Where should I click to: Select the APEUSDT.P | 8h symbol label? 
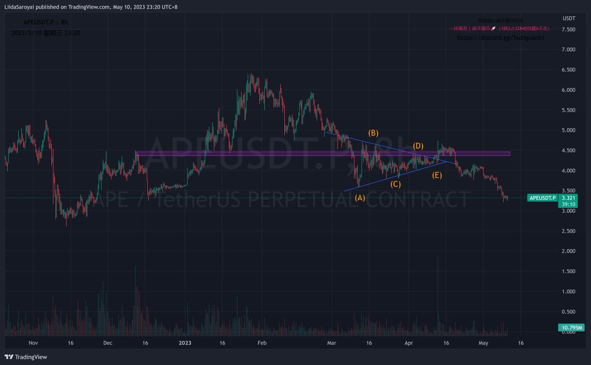tap(46, 23)
